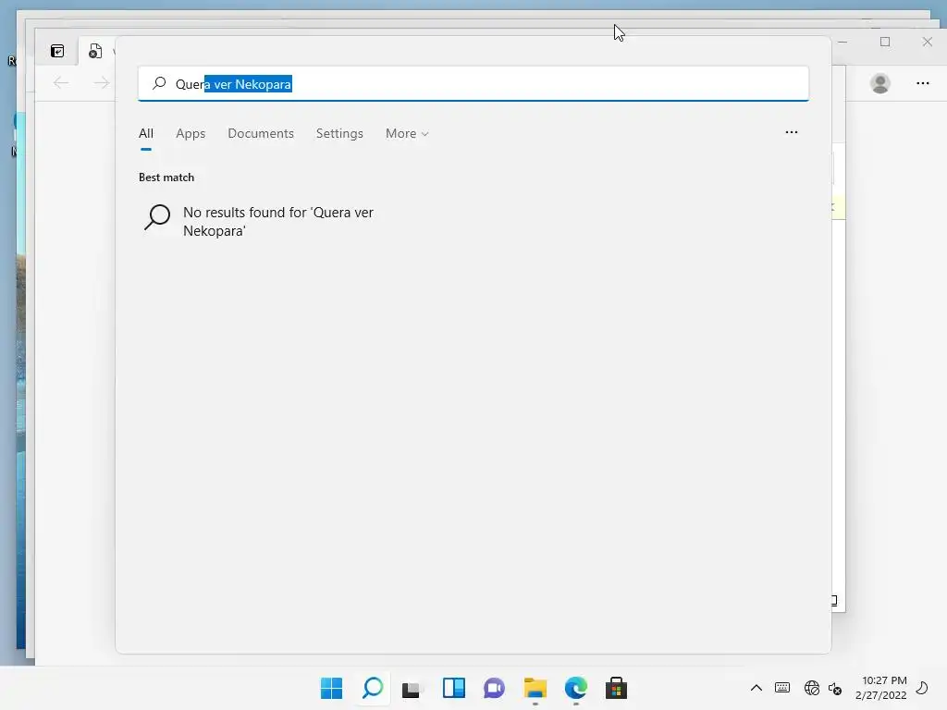Close the Edge browser window
947x710 pixels.
click(927, 42)
